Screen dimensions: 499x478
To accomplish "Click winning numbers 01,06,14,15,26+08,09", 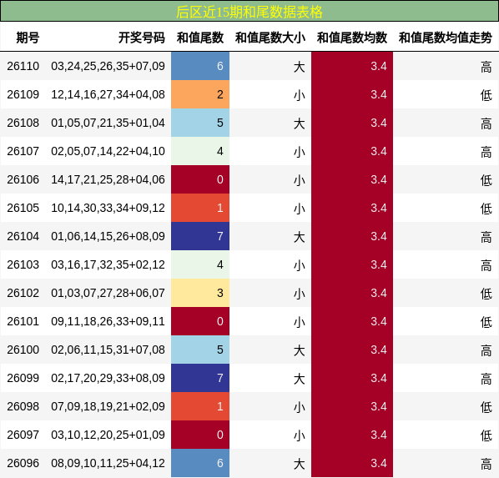I will [108, 236].
